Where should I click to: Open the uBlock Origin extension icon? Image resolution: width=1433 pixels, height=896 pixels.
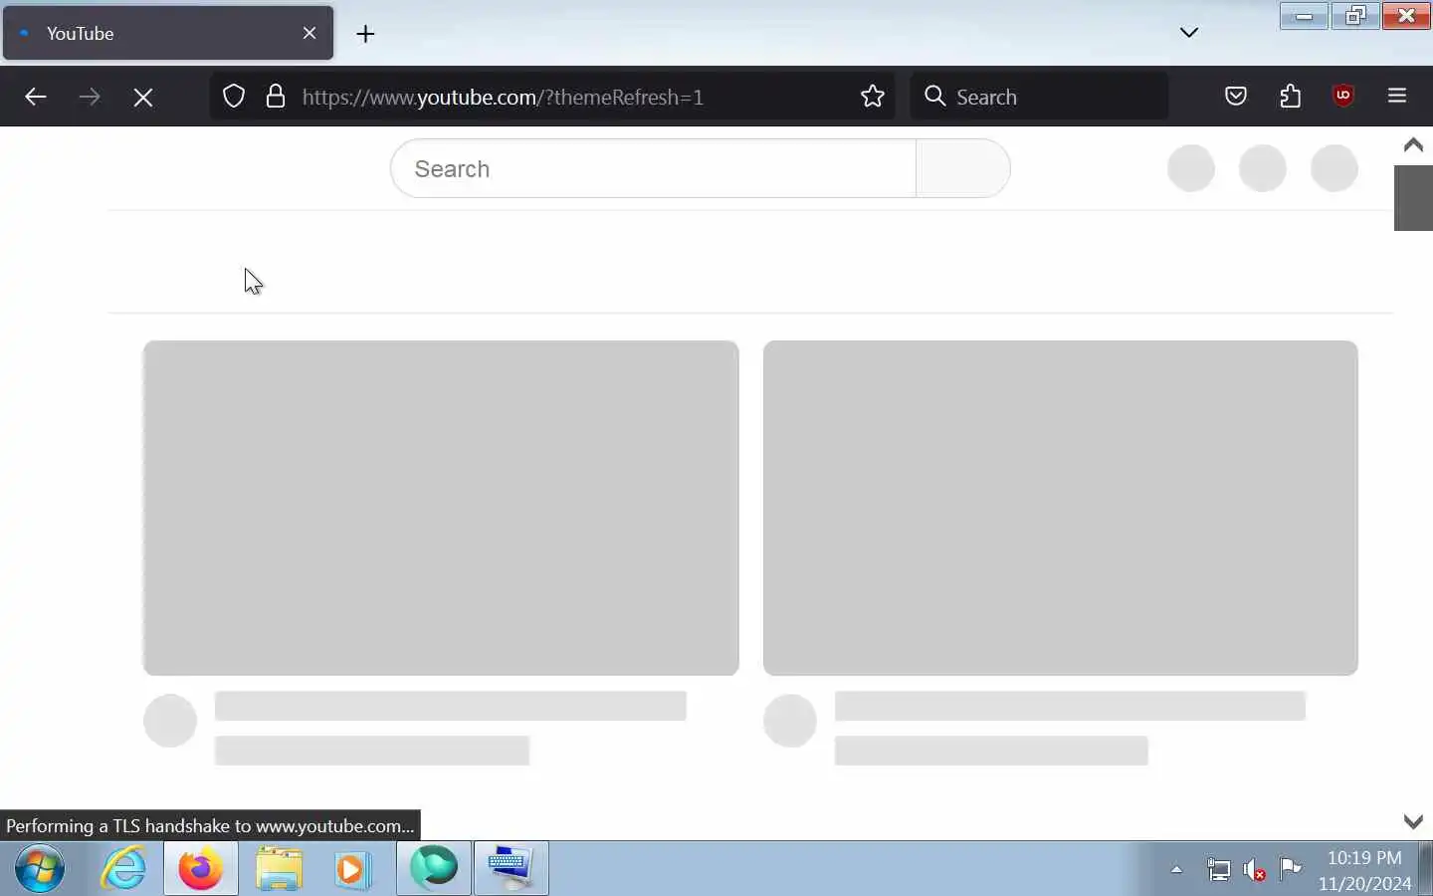(x=1343, y=96)
